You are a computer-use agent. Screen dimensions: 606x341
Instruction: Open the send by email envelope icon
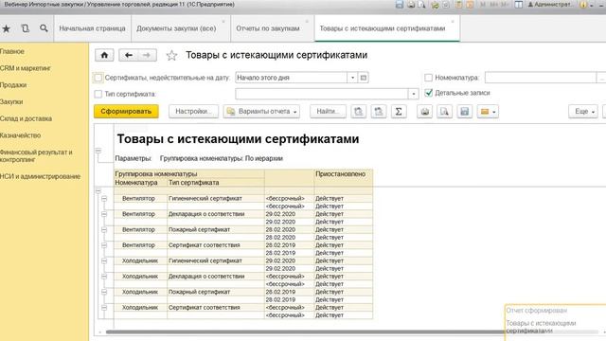[488, 112]
